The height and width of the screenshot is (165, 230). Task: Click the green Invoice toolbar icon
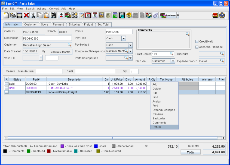[x=115, y=15]
